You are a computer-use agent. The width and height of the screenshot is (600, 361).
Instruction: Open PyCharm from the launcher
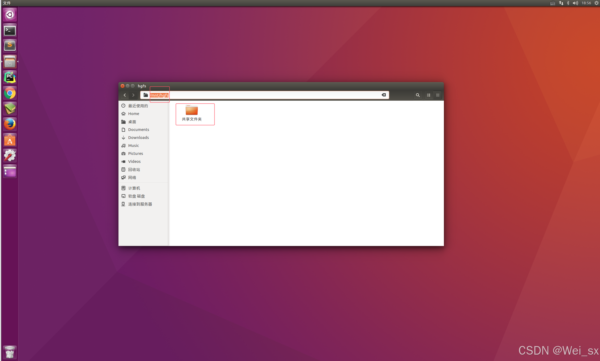point(10,78)
